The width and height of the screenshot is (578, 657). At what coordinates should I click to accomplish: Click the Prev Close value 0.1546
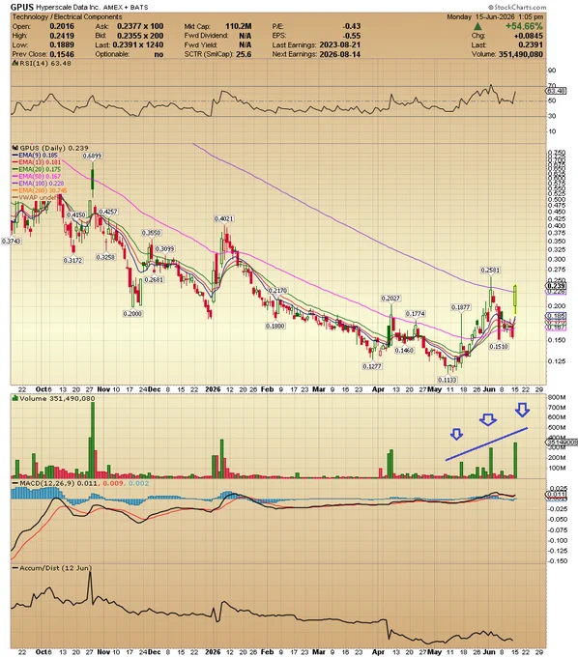click(62, 54)
